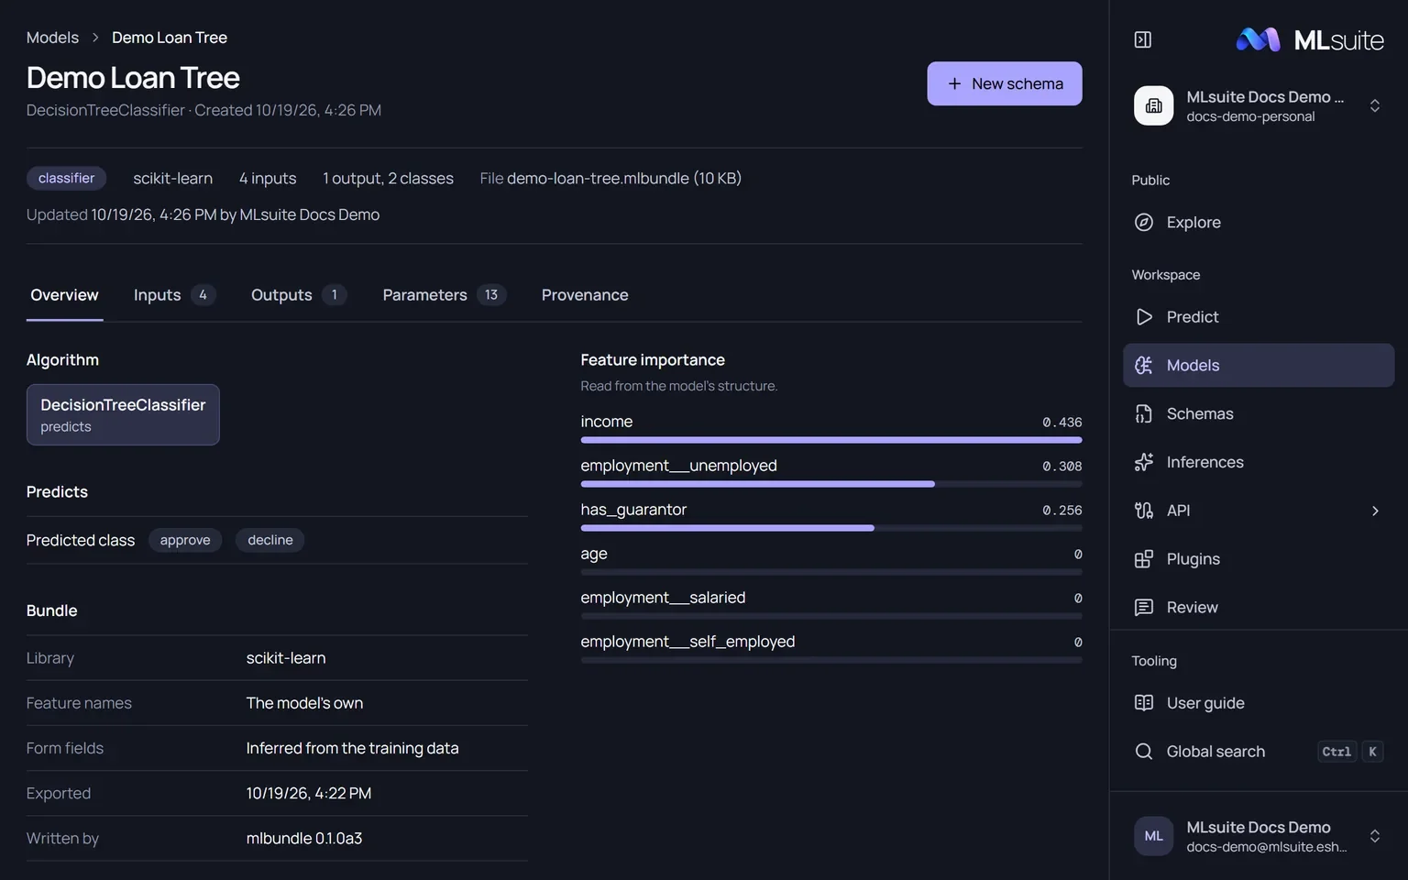Click the file name demo-loan-tree.mlbundle
The height and width of the screenshot is (880, 1408).
(598, 178)
